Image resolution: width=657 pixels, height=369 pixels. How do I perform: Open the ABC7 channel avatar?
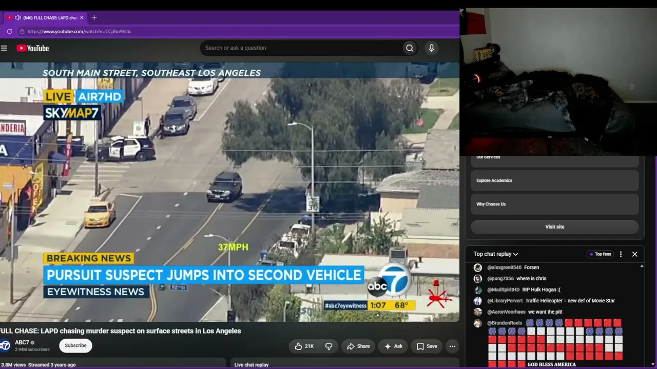(x=5, y=345)
